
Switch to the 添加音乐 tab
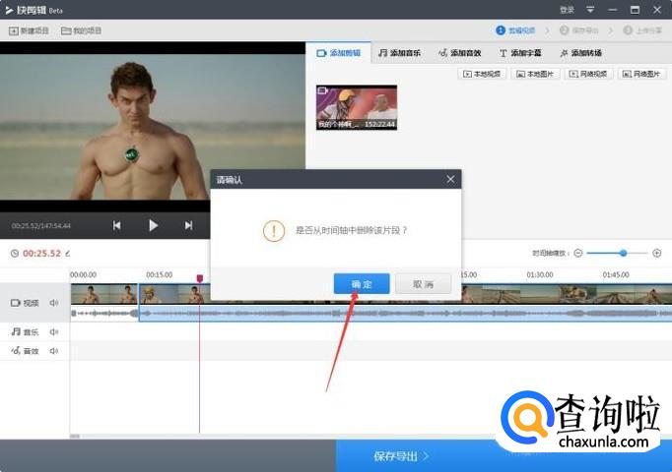[x=399, y=53]
